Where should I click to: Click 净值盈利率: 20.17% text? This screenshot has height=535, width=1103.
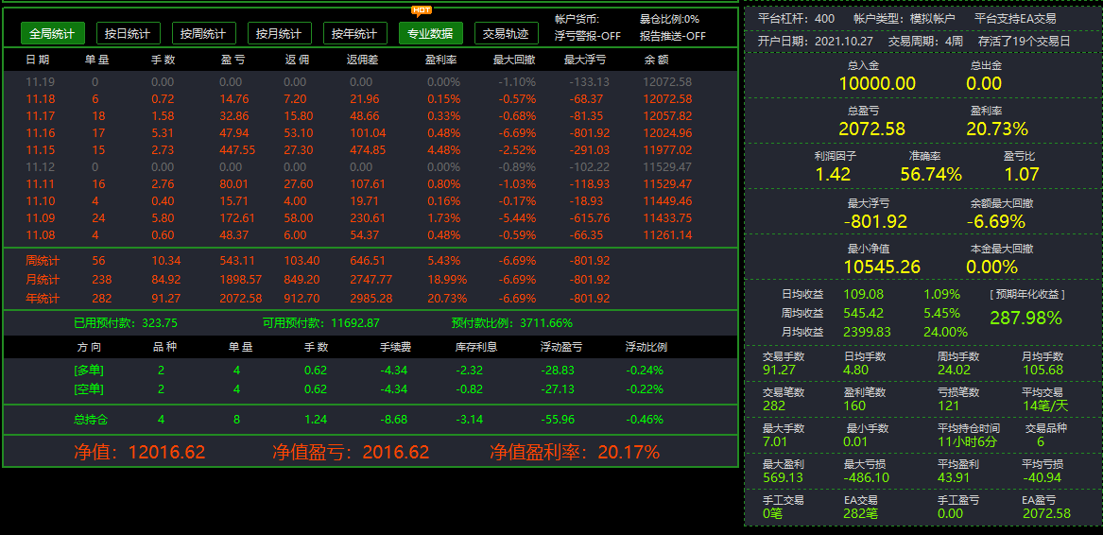[575, 452]
